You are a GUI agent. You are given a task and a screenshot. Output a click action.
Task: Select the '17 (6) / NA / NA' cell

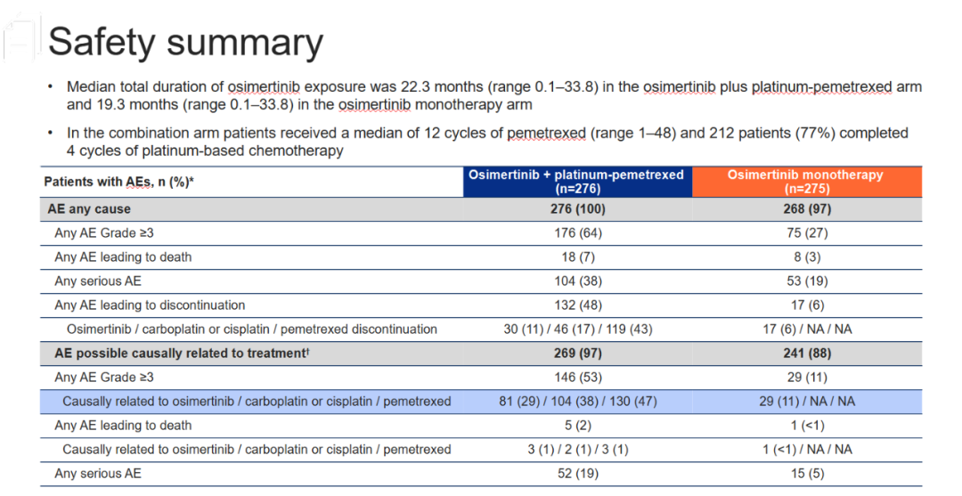[x=806, y=329]
